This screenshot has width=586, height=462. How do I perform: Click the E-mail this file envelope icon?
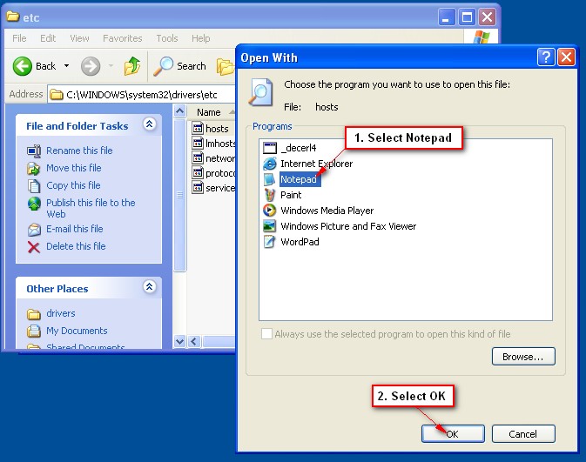[34, 230]
